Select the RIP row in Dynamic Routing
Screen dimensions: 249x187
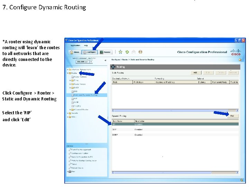pyautogui.click(x=175, y=124)
